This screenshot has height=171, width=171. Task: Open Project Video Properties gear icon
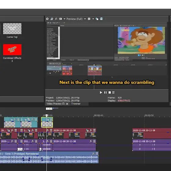(47, 19)
